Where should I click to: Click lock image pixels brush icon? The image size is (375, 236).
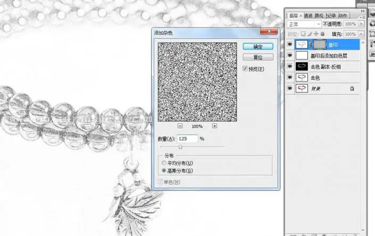[x=310, y=34]
